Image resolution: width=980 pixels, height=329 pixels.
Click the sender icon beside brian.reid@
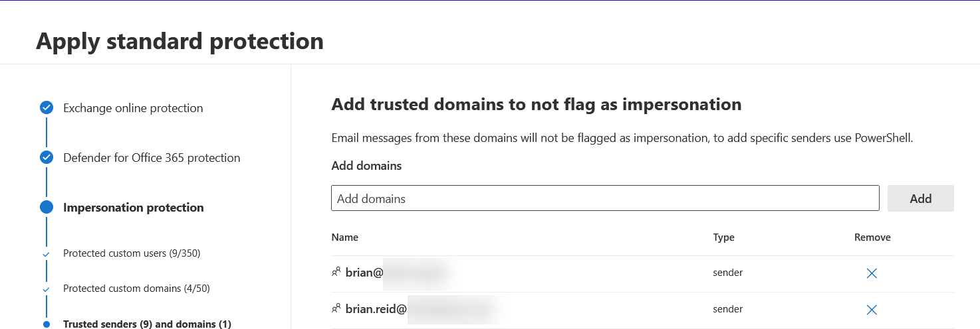336,308
